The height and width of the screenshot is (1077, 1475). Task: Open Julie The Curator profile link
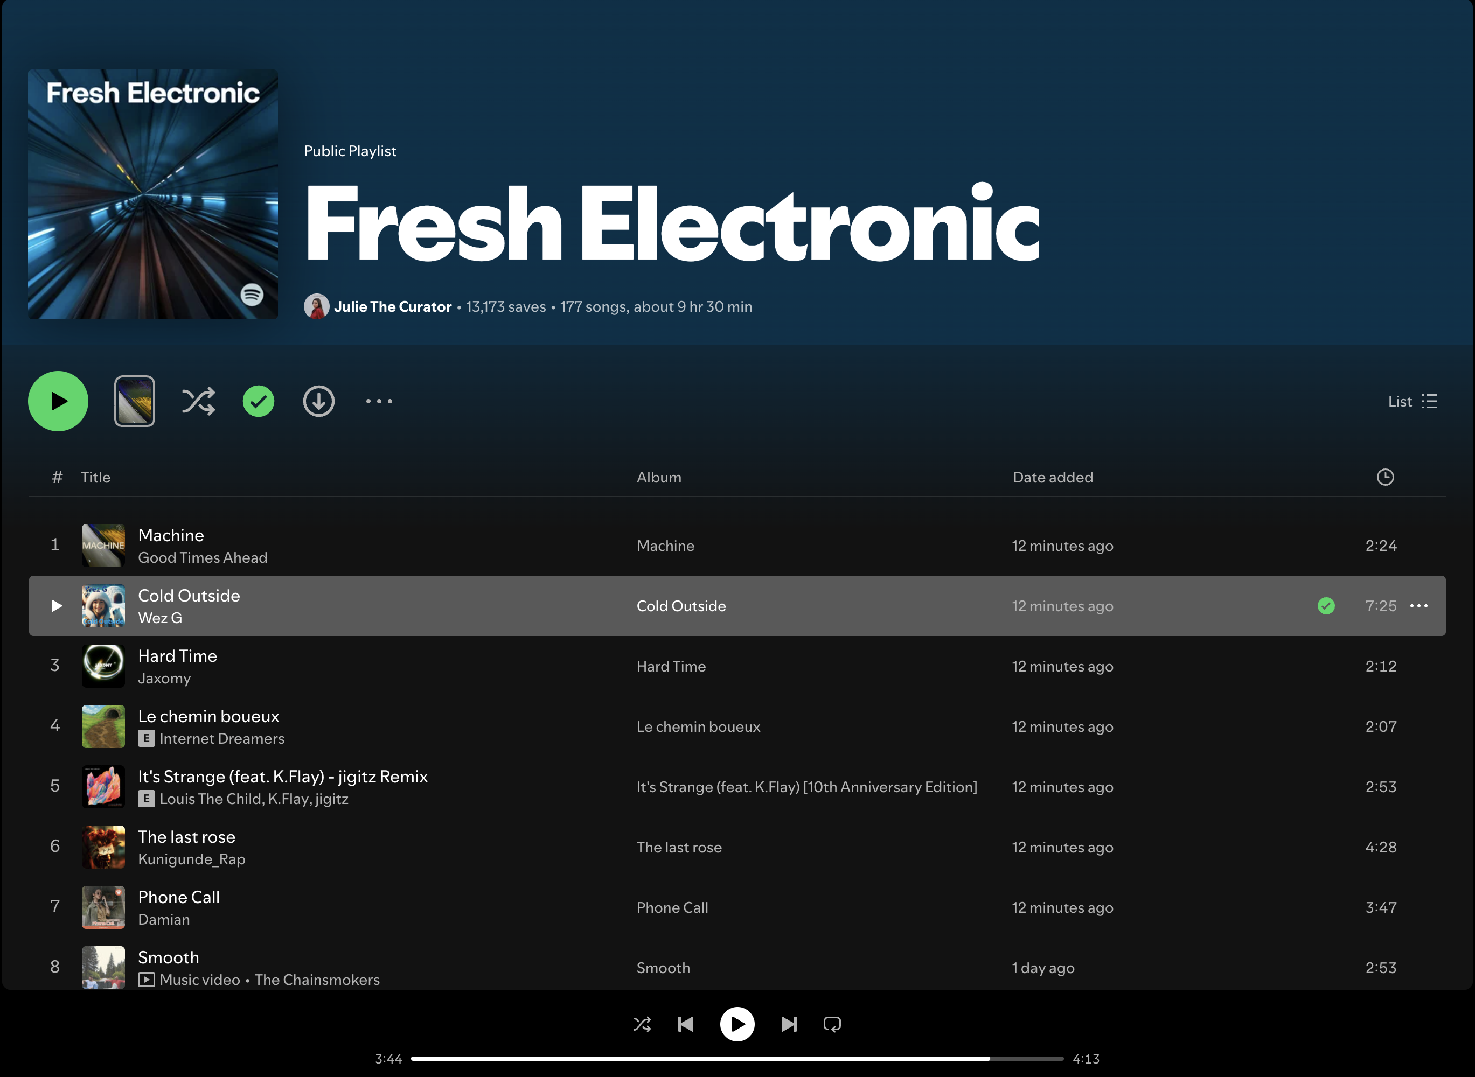[x=392, y=307]
